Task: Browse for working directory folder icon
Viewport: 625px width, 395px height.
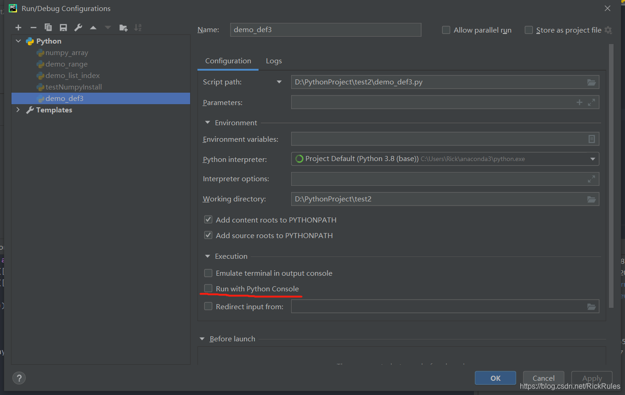Action: tap(591, 199)
